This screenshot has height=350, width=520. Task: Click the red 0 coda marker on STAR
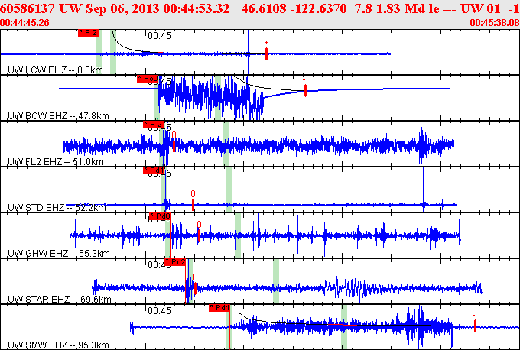(x=195, y=284)
